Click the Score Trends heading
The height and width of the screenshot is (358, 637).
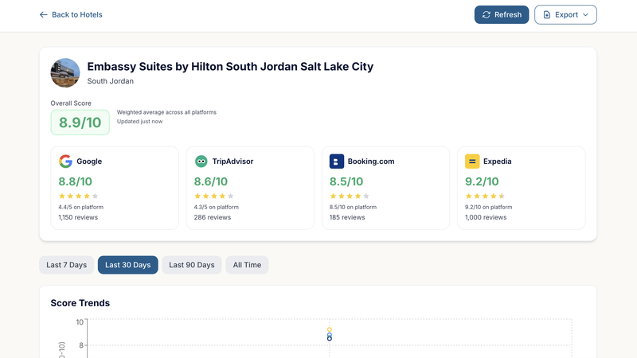click(80, 303)
